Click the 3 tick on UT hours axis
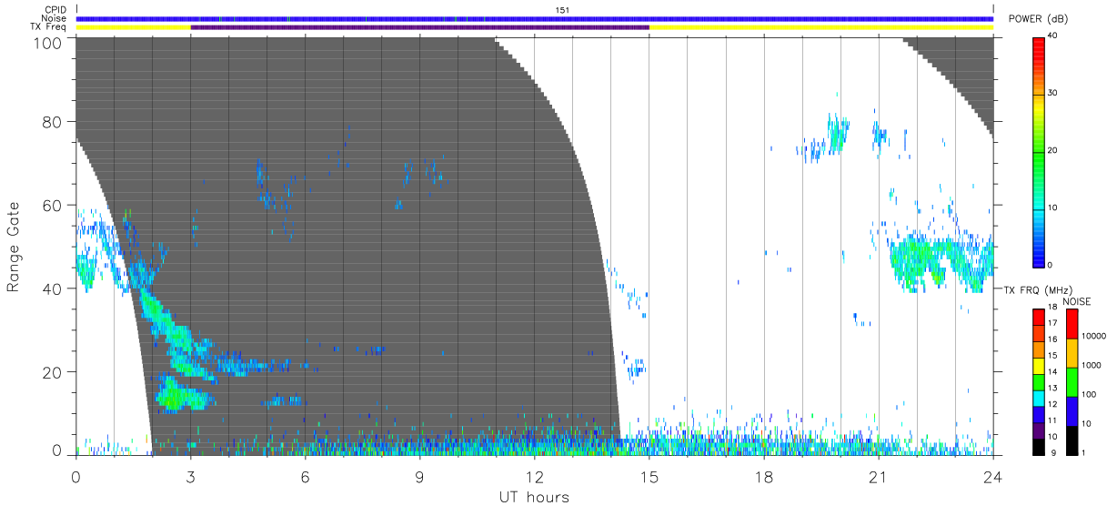Image resolution: width=1117 pixels, height=516 pixels. [x=190, y=477]
